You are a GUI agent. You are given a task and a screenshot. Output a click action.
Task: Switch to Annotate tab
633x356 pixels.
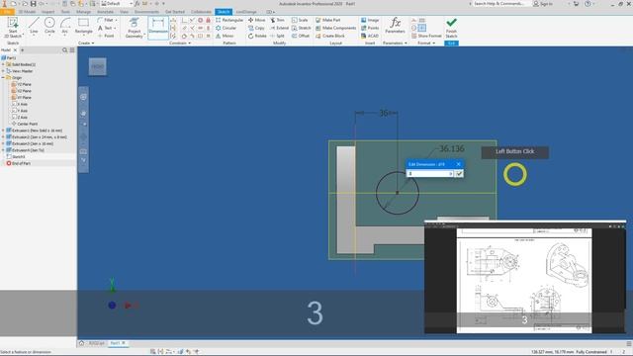tap(105, 12)
